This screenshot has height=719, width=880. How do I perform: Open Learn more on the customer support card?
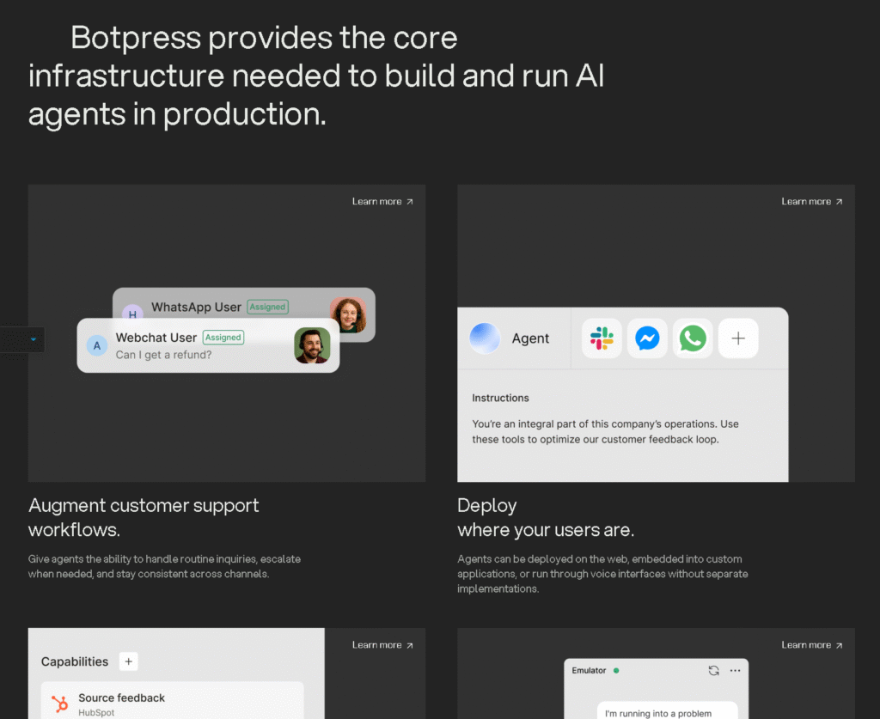(x=382, y=202)
